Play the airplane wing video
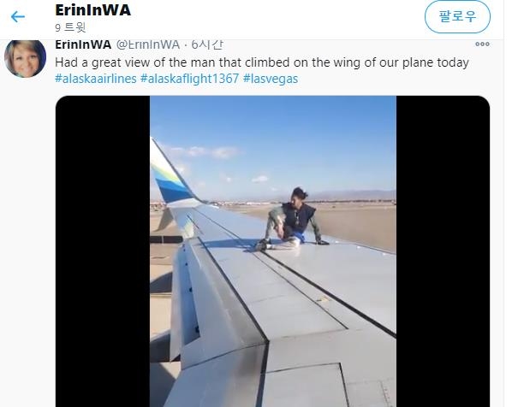Image resolution: width=524 pixels, height=407 pixels. click(272, 251)
